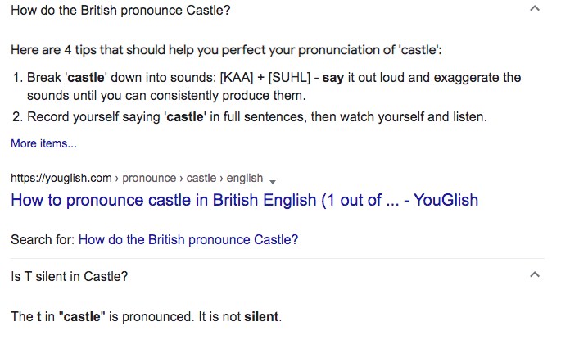The height and width of the screenshot is (340, 579).
Task: Click the https://youglish.com URL text
Action: (x=61, y=178)
